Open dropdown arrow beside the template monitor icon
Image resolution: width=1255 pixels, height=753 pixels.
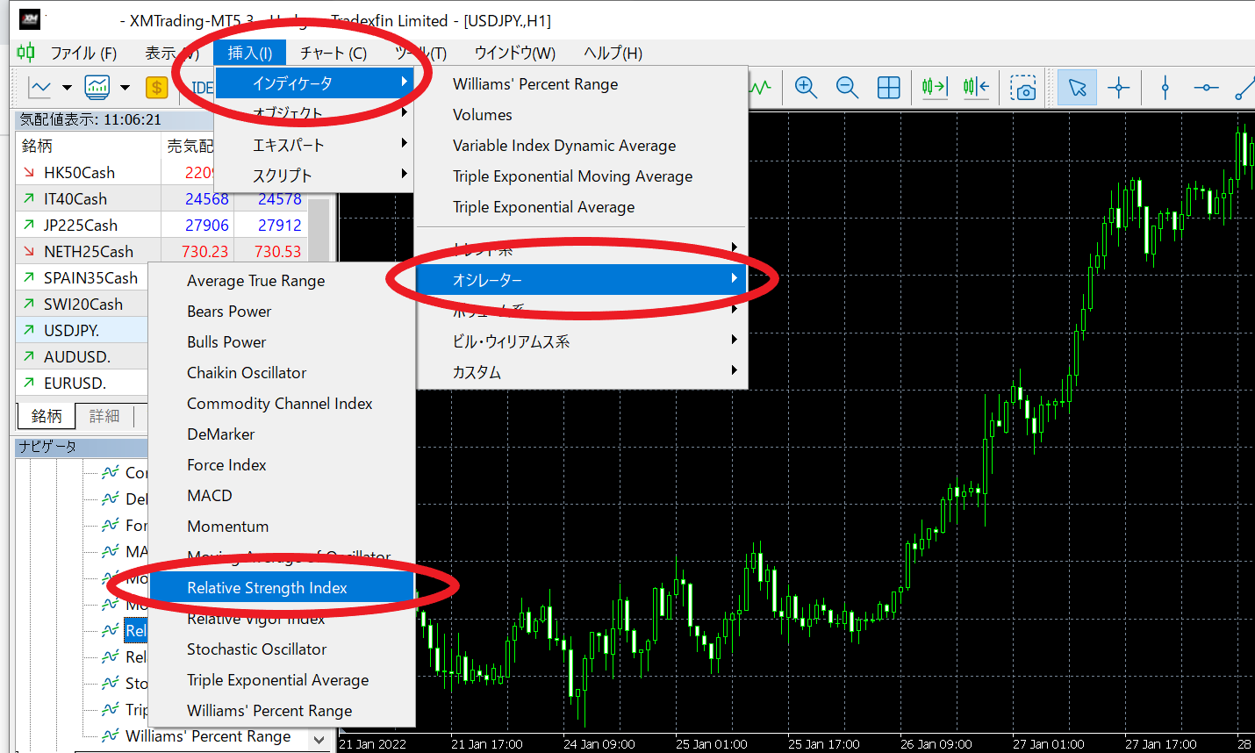125,88
